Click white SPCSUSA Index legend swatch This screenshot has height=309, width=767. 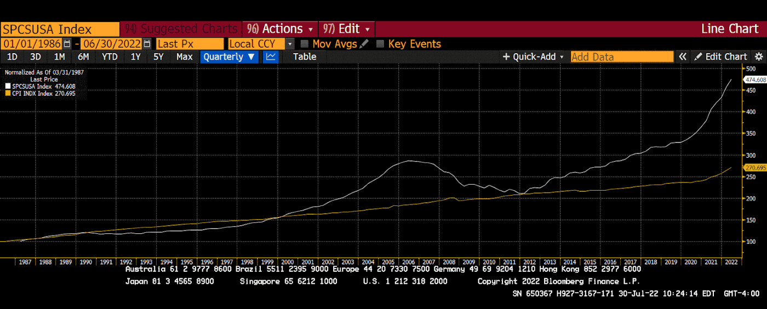8,86
